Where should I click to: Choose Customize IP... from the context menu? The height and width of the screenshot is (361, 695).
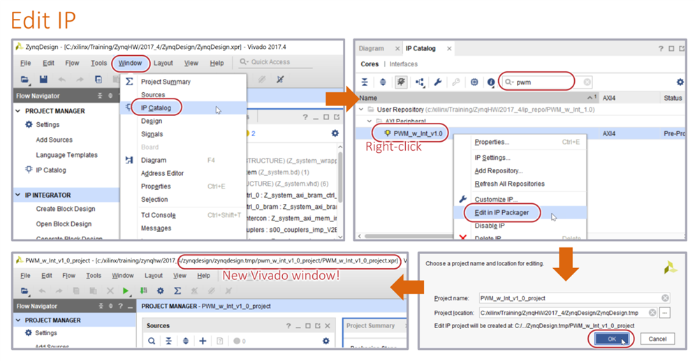(x=496, y=199)
